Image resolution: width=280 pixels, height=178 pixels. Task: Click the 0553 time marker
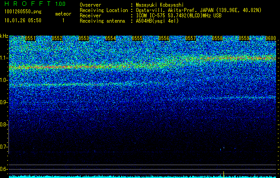click(x=84, y=38)
